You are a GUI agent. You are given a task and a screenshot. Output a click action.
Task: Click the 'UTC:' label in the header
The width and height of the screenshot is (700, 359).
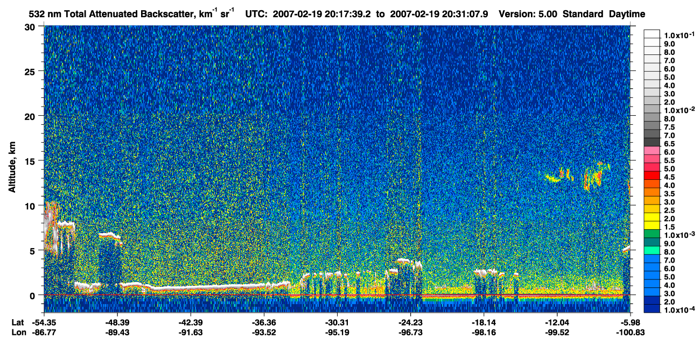(x=256, y=14)
